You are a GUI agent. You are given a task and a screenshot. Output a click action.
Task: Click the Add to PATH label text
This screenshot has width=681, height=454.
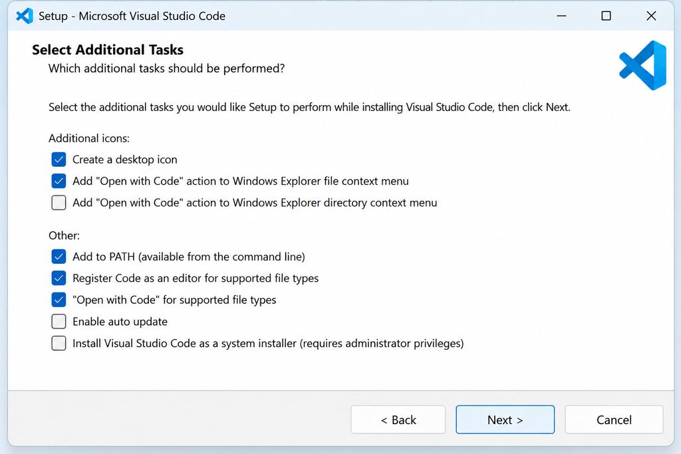(189, 257)
